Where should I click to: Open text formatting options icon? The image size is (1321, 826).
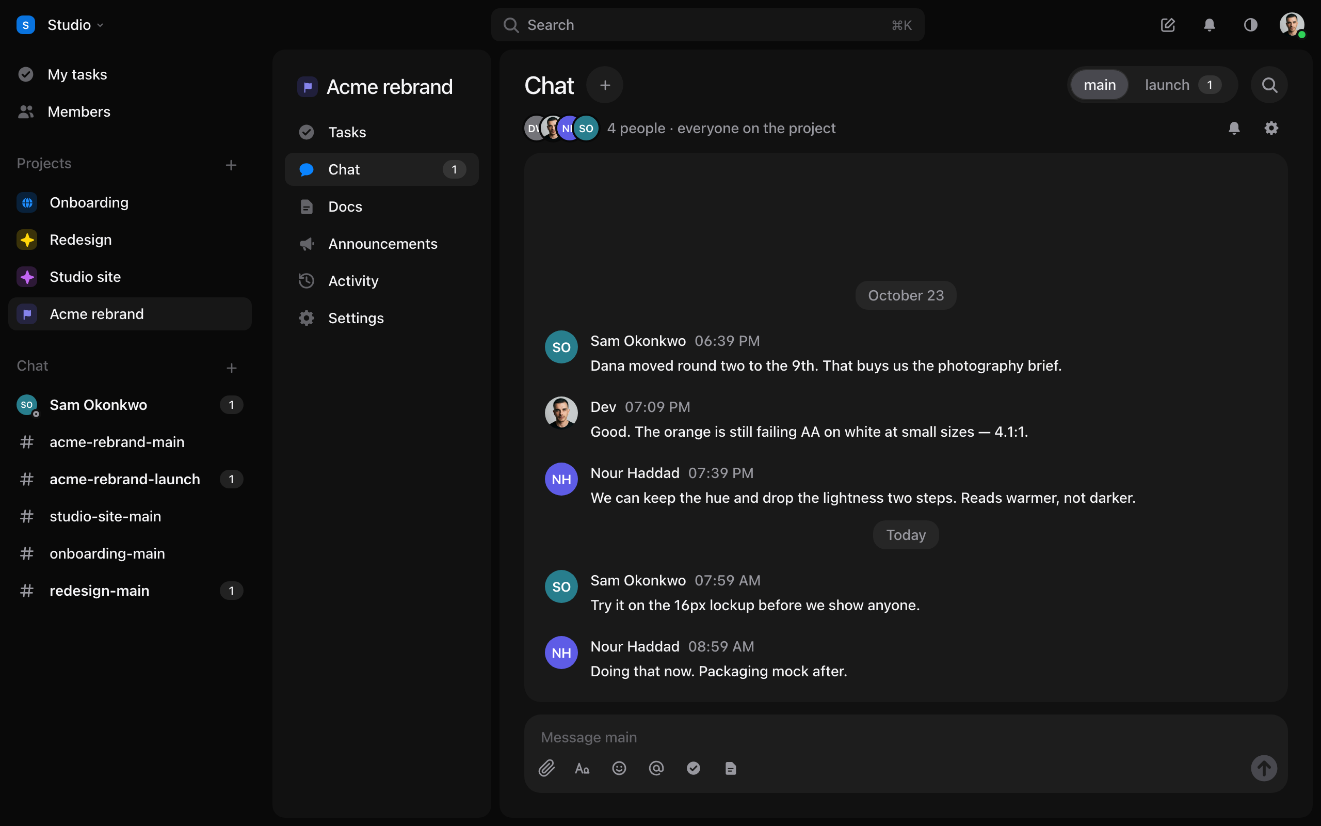(x=582, y=768)
